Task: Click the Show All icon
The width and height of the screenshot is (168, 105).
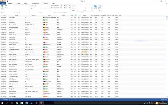Action: [99, 7]
